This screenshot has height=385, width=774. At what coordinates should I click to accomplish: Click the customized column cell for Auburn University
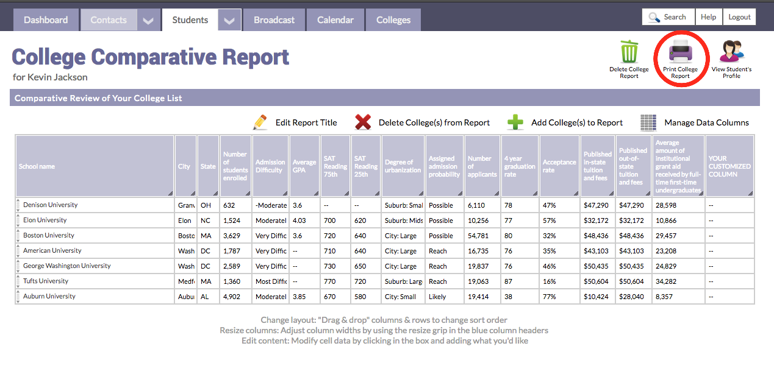pos(729,297)
